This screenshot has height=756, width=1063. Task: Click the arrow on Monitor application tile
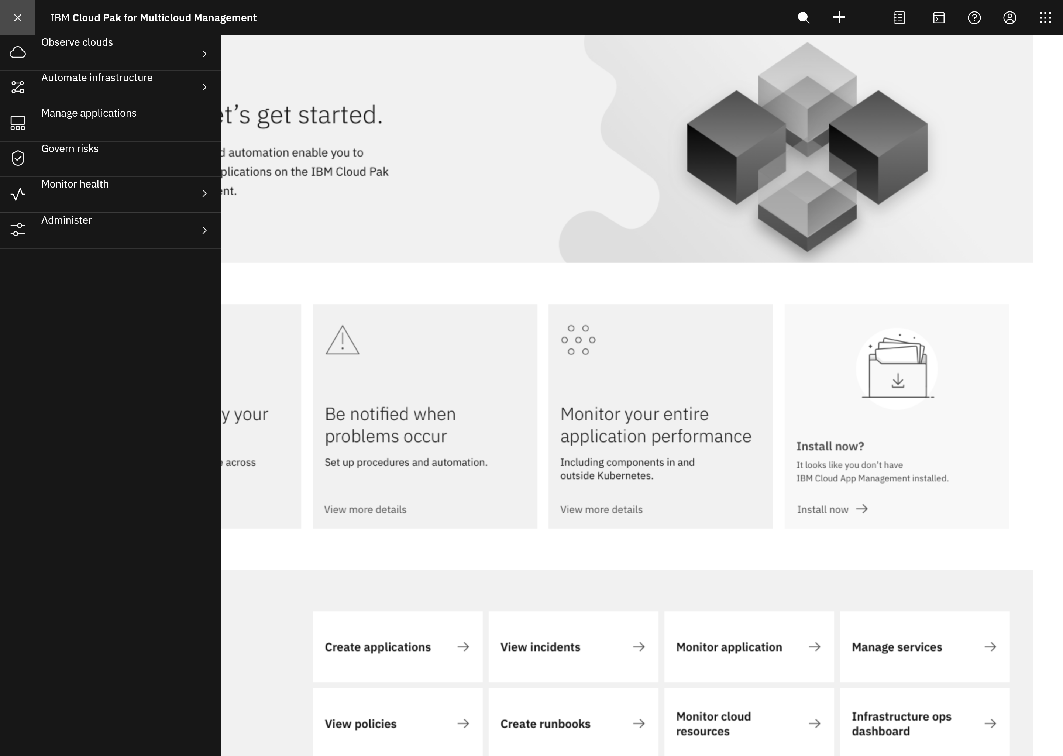[x=815, y=647]
